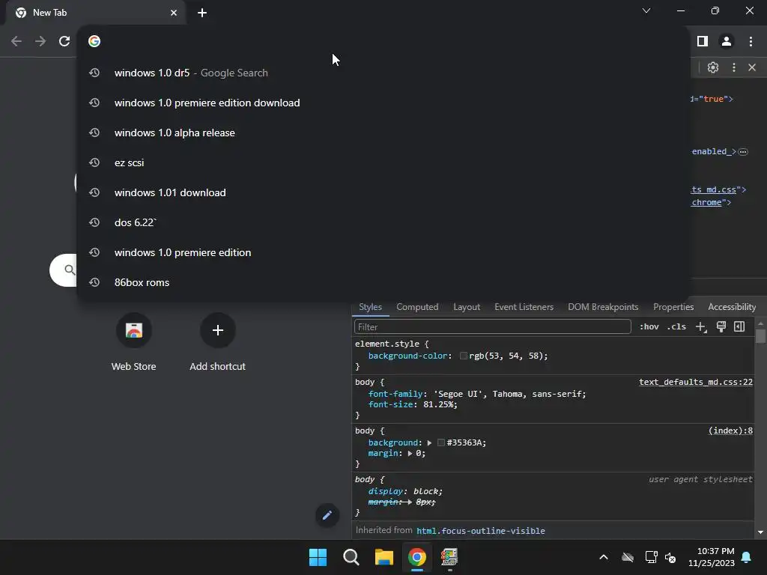Viewport: 767px width, 575px height.
Task: Open a new tab with plus button
Action: coord(202,13)
